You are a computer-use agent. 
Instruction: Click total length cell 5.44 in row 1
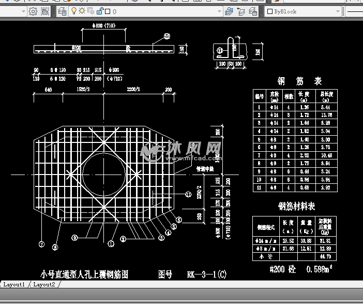[x=326, y=107]
